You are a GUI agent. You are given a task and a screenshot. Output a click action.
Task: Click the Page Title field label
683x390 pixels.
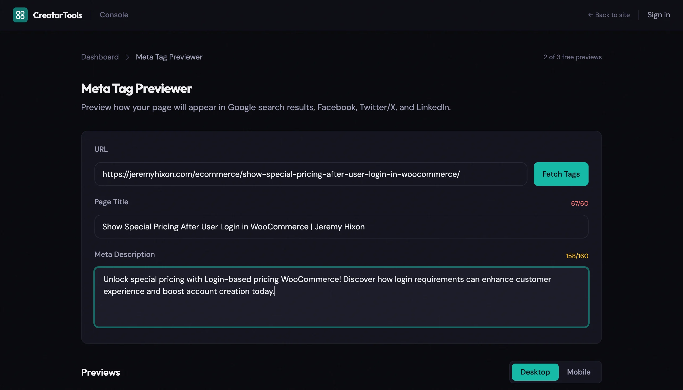(111, 202)
